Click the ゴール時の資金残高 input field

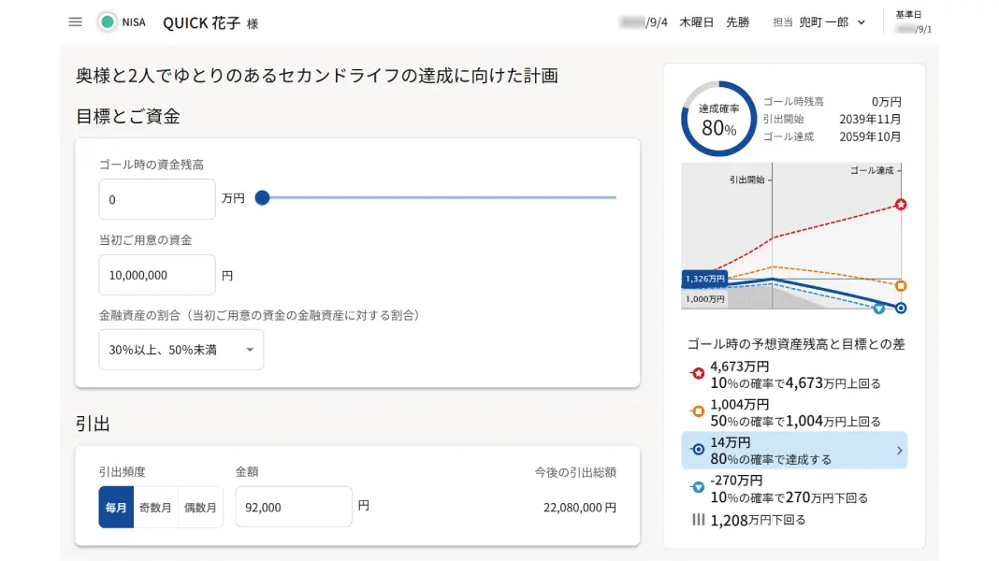point(157,199)
